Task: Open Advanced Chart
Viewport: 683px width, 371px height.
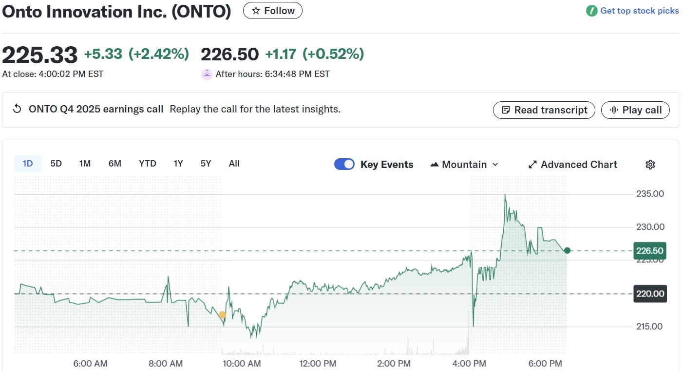Action: (x=573, y=165)
